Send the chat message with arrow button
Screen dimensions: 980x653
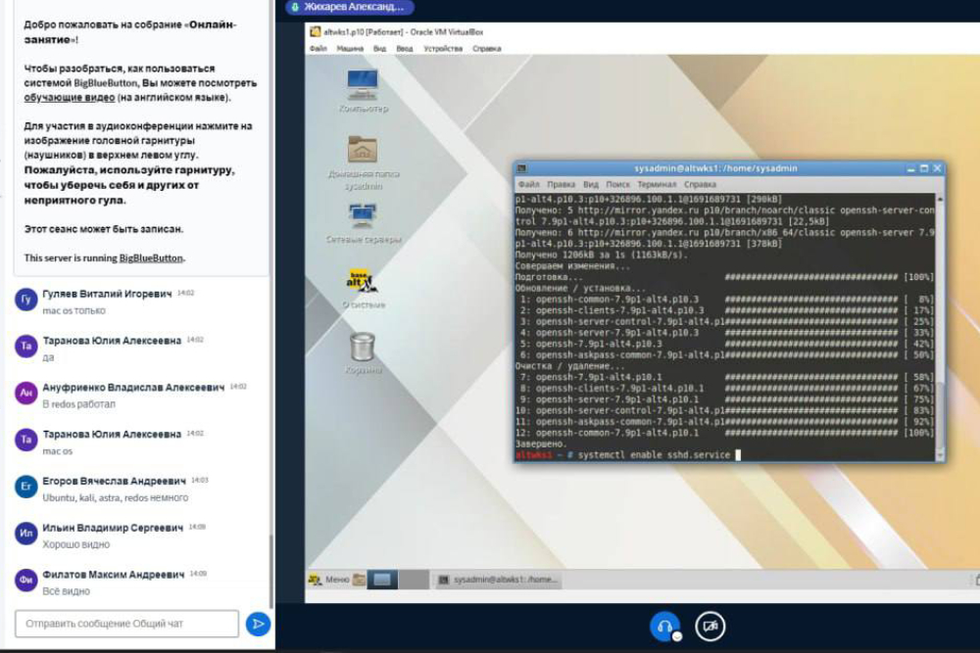[x=258, y=624]
